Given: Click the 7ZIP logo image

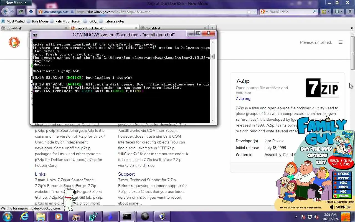Looking at the screenshot, I should pyautogui.click(x=322, y=88).
